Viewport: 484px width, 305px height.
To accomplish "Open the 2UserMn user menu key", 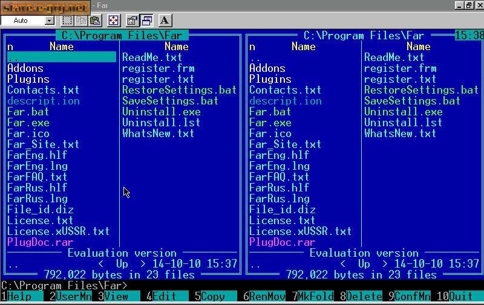I will pyautogui.click(x=71, y=297).
